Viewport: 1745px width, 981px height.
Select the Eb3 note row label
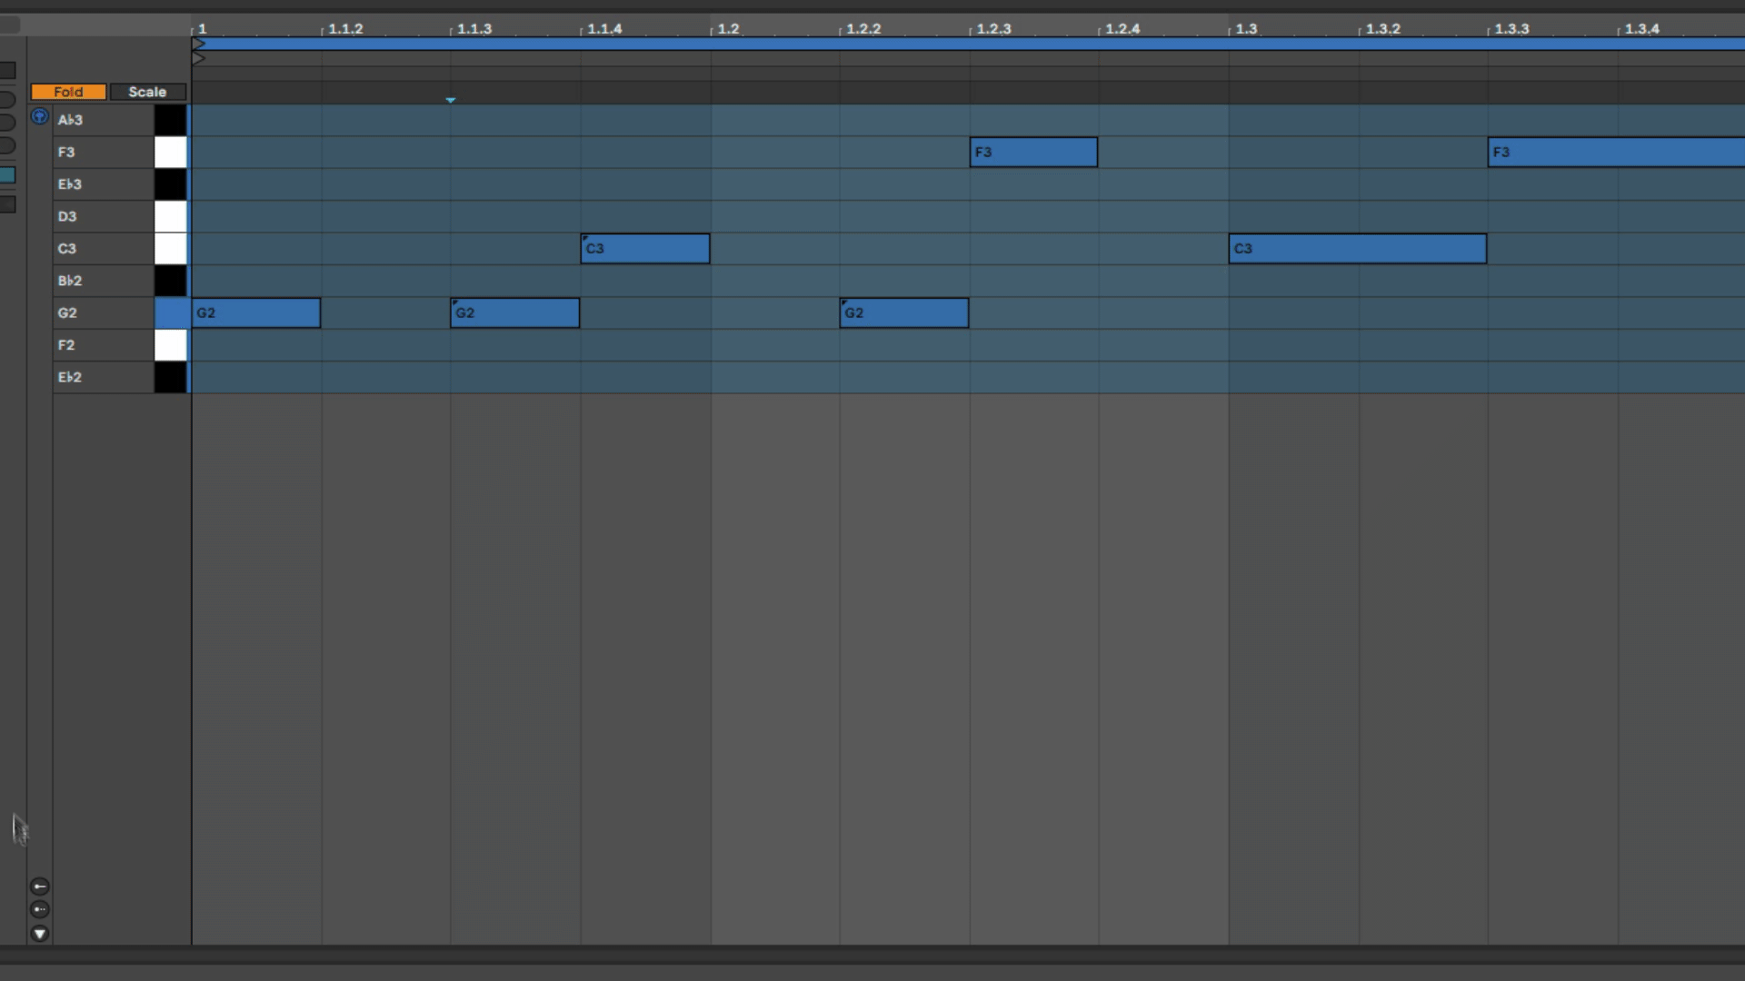70,184
